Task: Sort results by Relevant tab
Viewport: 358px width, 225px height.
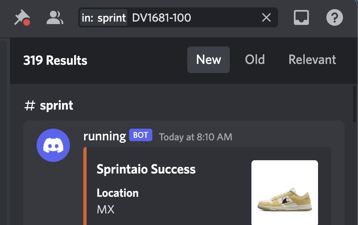Action: [312, 60]
